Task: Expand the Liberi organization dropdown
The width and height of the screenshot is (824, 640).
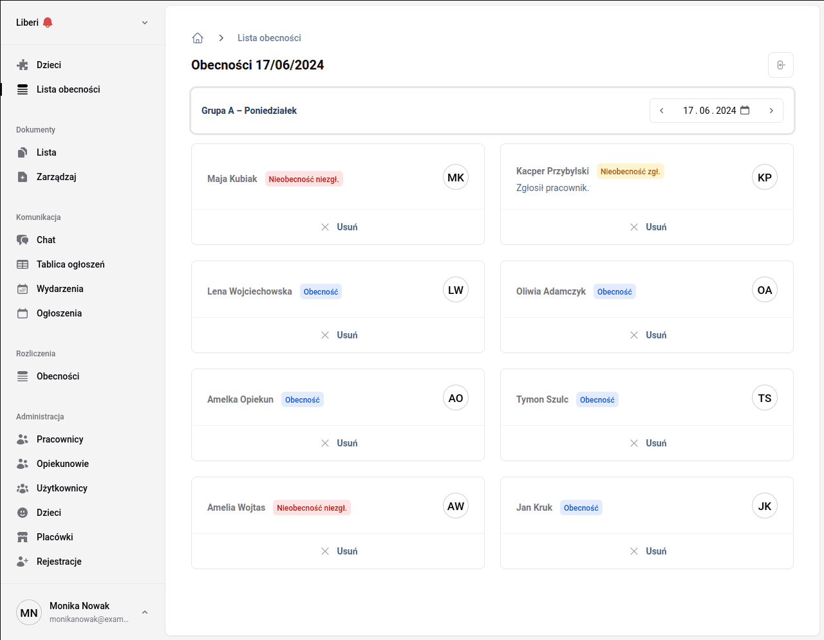Action: coord(145,23)
